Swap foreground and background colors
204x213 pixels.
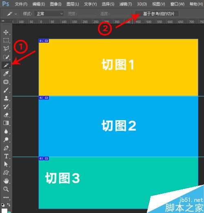[x=9, y=204]
